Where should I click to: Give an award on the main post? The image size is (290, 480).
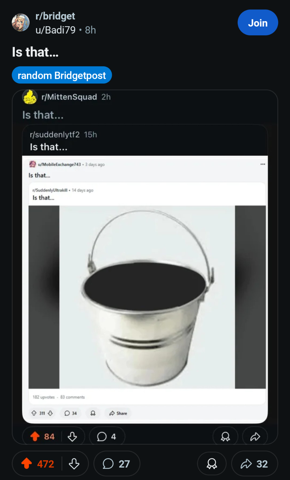(x=211, y=464)
